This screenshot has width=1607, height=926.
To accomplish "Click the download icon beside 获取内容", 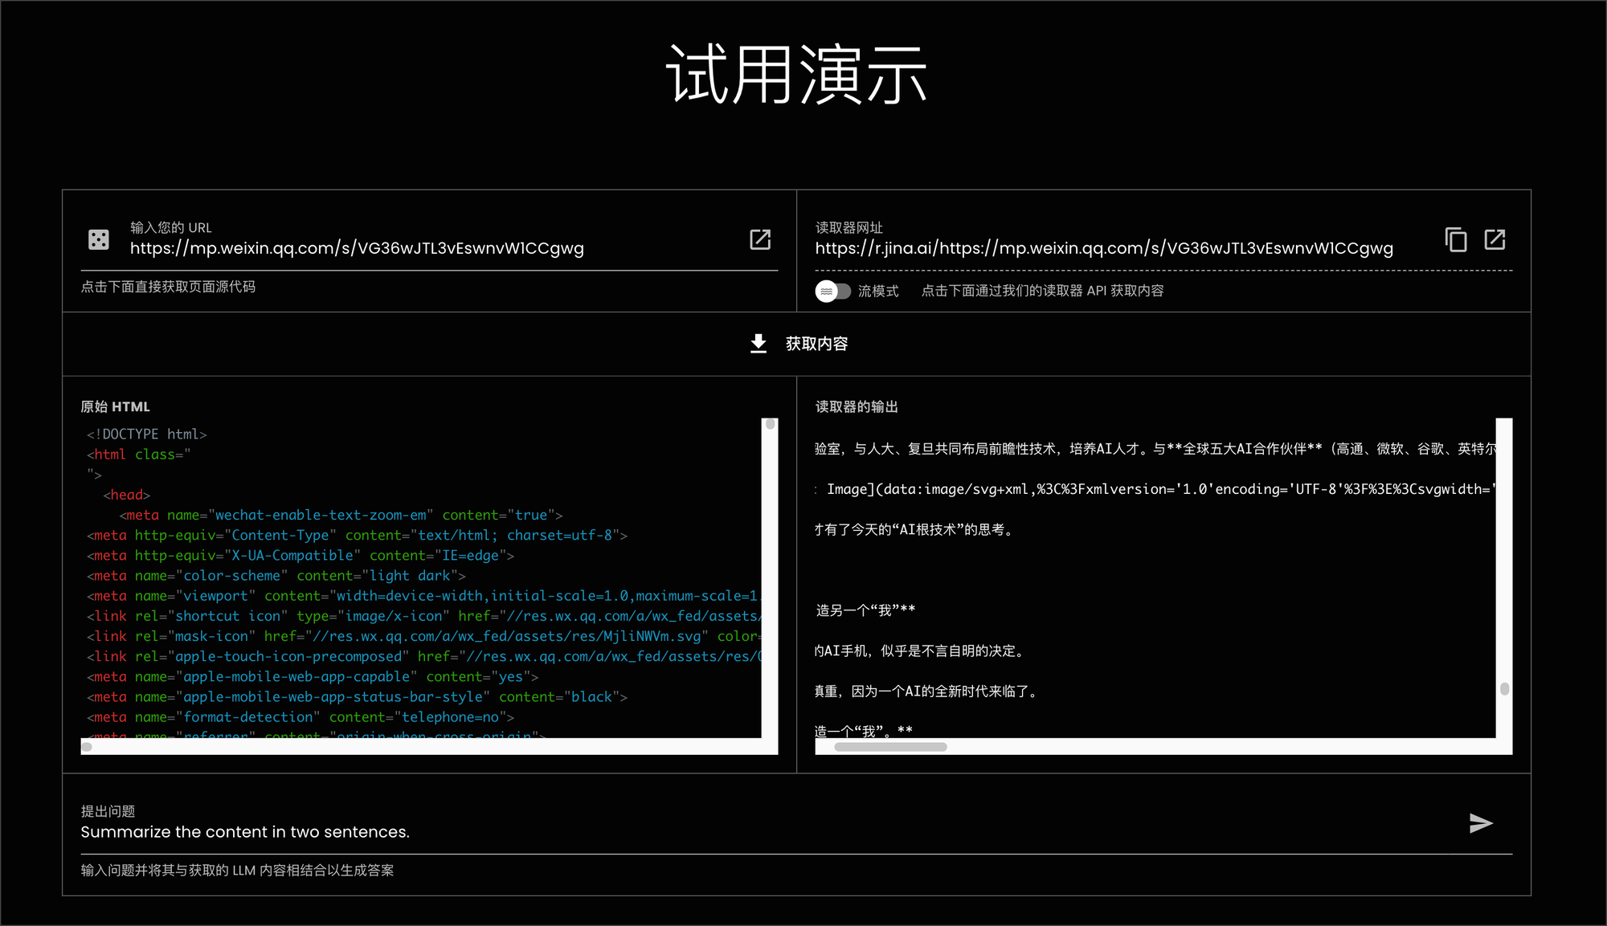I will (758, 344).
